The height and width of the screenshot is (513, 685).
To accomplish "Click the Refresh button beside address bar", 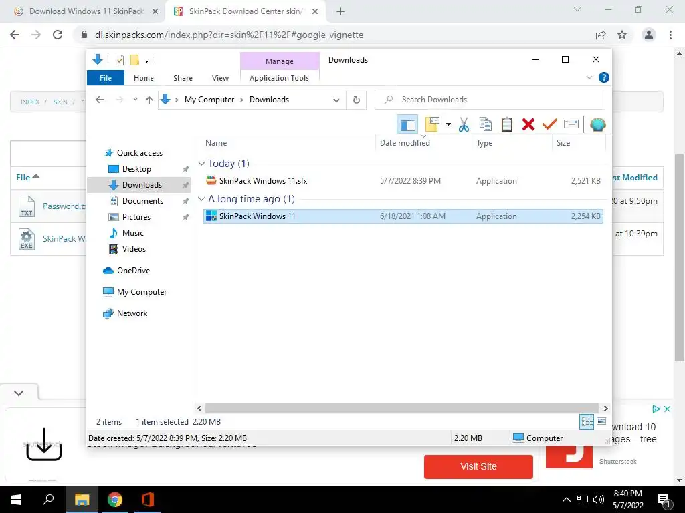I will 357,100.
